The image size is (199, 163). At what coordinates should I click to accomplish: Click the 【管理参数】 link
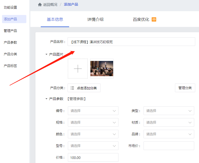coord(76,99)
